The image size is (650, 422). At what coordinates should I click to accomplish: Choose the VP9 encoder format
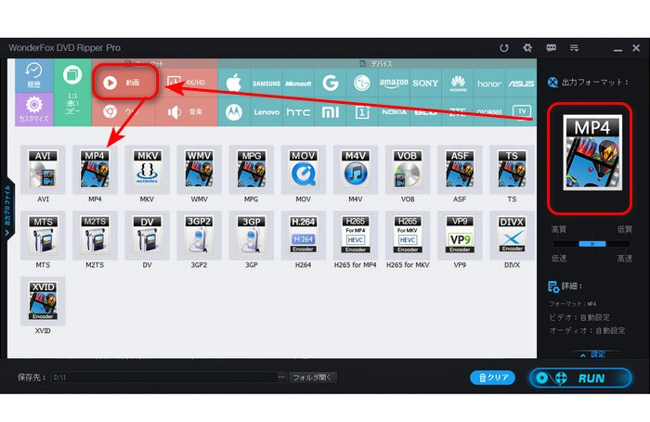(x=460, y=235)
